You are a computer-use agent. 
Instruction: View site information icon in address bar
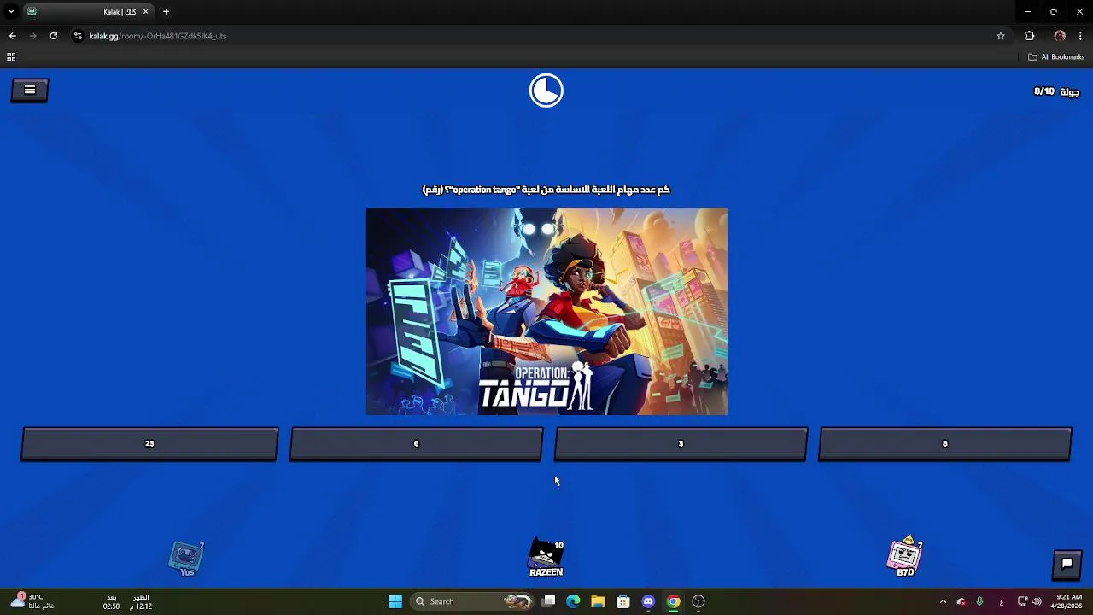click(78, 36)
